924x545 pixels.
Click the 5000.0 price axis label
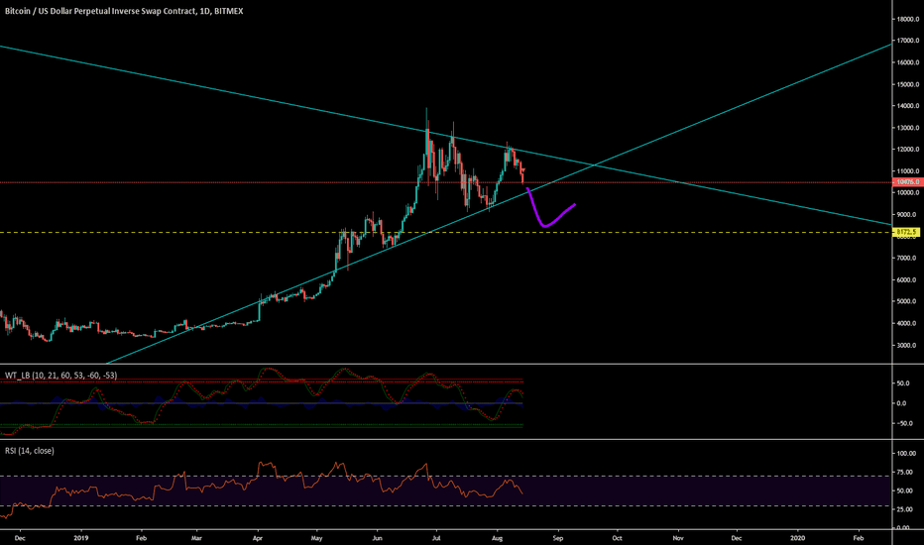[x=907, y=301]
